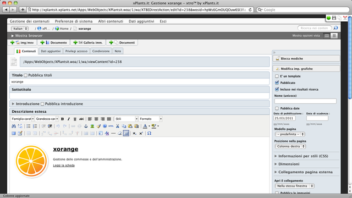This screenshot has height=198, width=352.
Task: Open Gestione dei contenuti menu
Action: coord(29,21)
